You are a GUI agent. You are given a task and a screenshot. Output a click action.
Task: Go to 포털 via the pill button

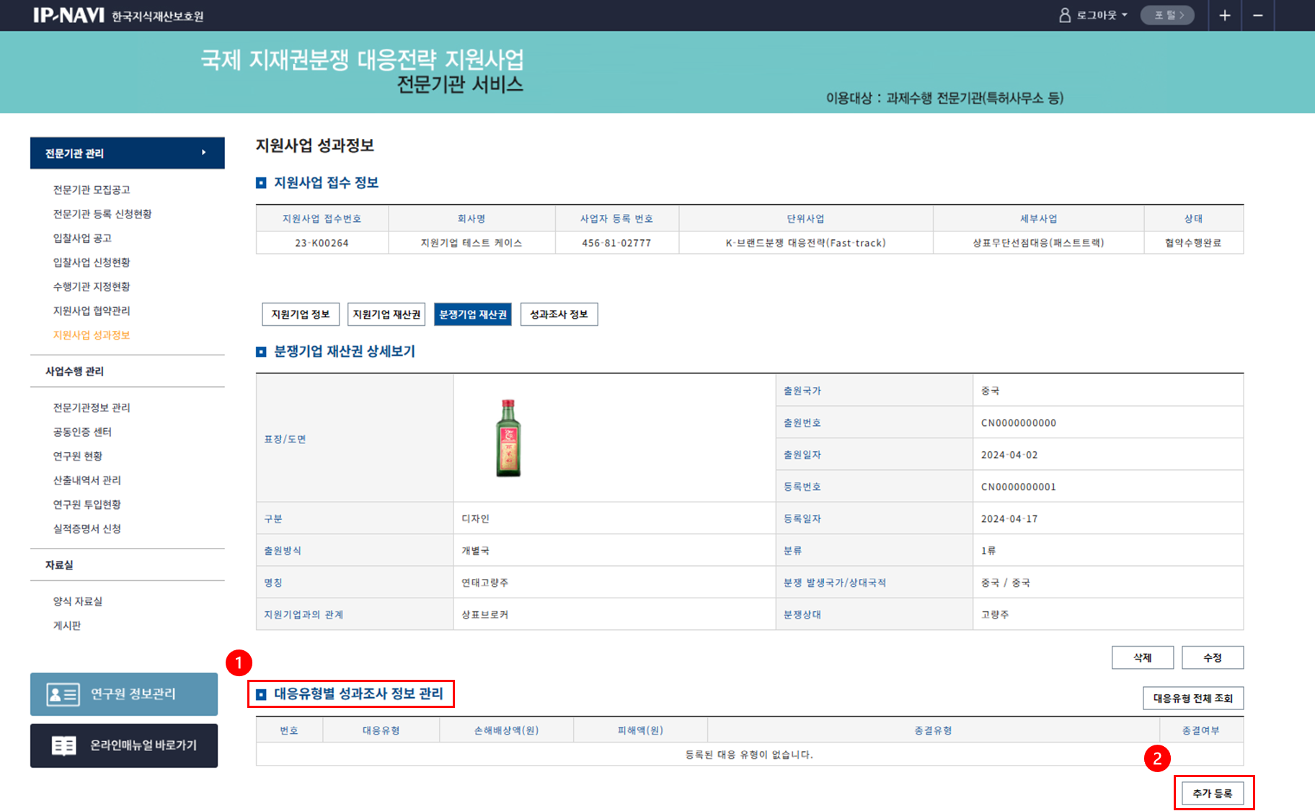click(x=1167, y=15)
